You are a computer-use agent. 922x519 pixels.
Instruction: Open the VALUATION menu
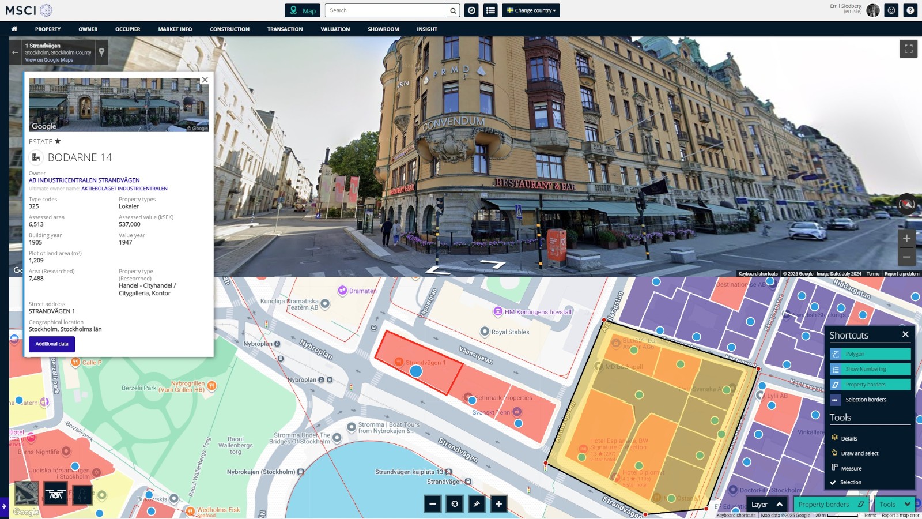click(335, 29)
